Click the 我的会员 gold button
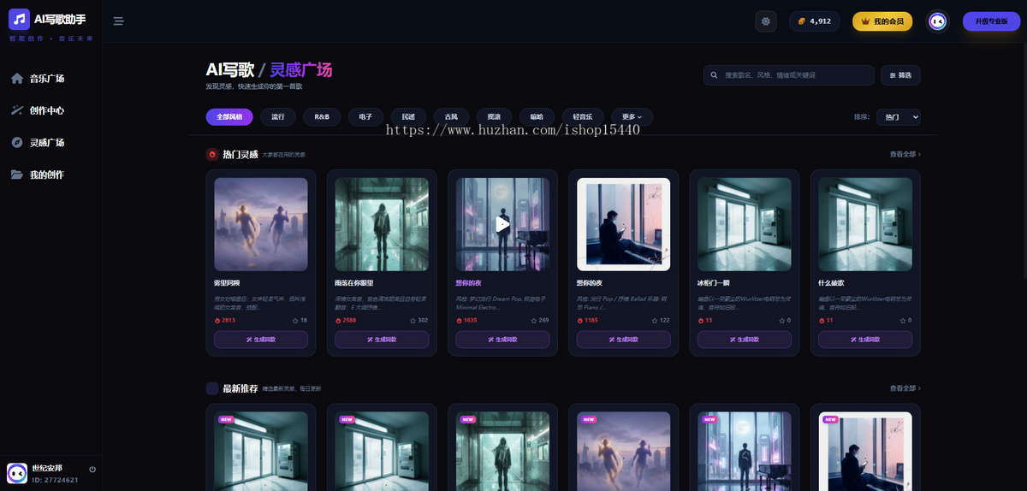The image size is (1027, 491). point(882,21)
